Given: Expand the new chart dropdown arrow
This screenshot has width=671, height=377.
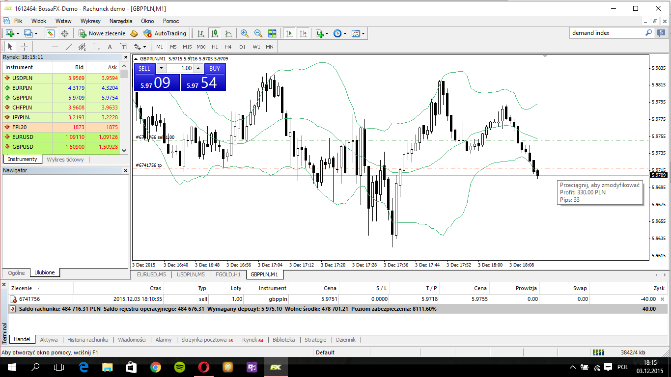Looking at the screenshot, I should point(18,33).
